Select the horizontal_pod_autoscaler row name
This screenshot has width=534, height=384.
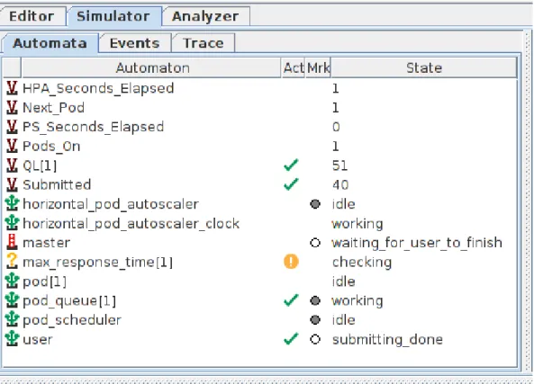point(111,204)
